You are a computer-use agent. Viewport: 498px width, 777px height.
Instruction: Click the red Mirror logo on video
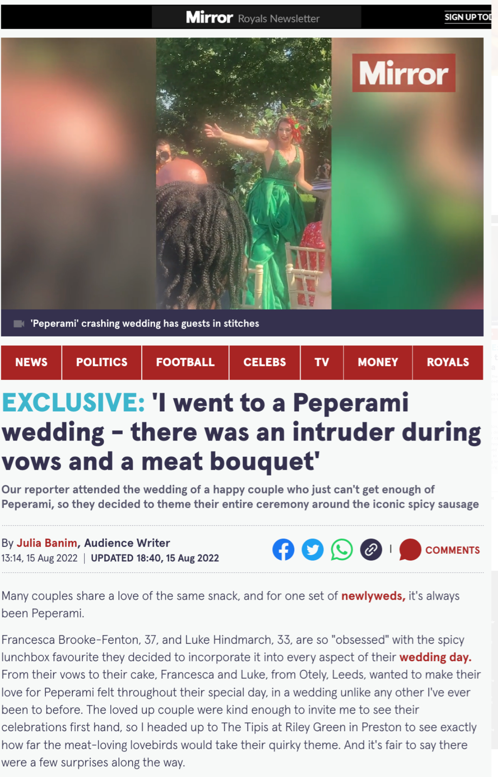click(x=404, y=73)
